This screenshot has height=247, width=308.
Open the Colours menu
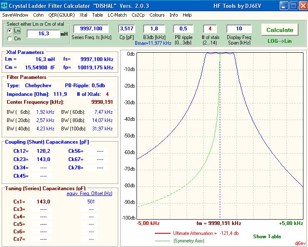tap(157, 15)
